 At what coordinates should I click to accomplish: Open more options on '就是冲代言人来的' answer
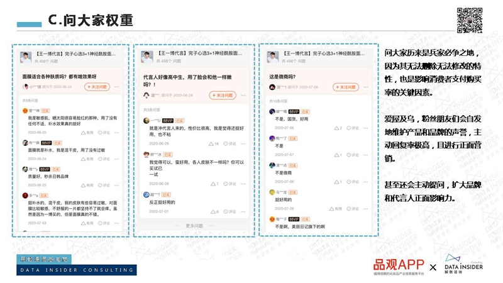(x=243, y=144)
